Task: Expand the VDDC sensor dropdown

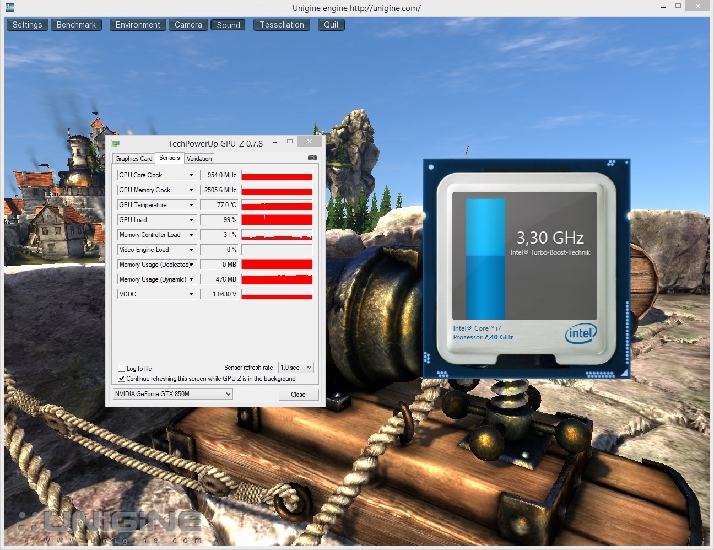Action: pos(191,294)
